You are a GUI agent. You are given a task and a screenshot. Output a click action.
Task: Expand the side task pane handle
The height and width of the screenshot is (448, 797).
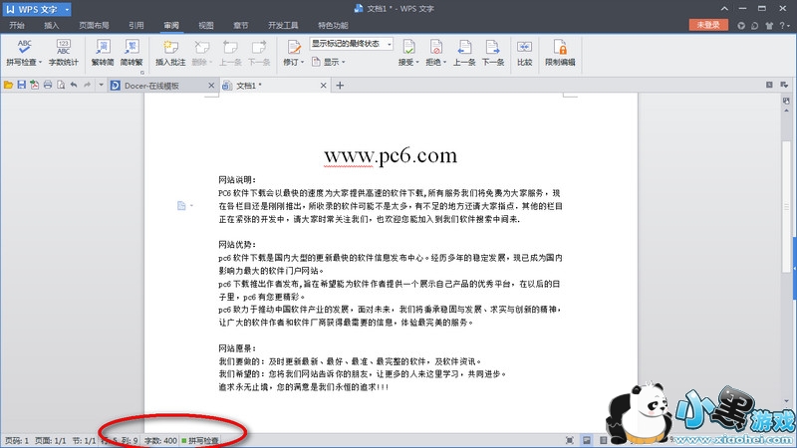click(794, 267)
